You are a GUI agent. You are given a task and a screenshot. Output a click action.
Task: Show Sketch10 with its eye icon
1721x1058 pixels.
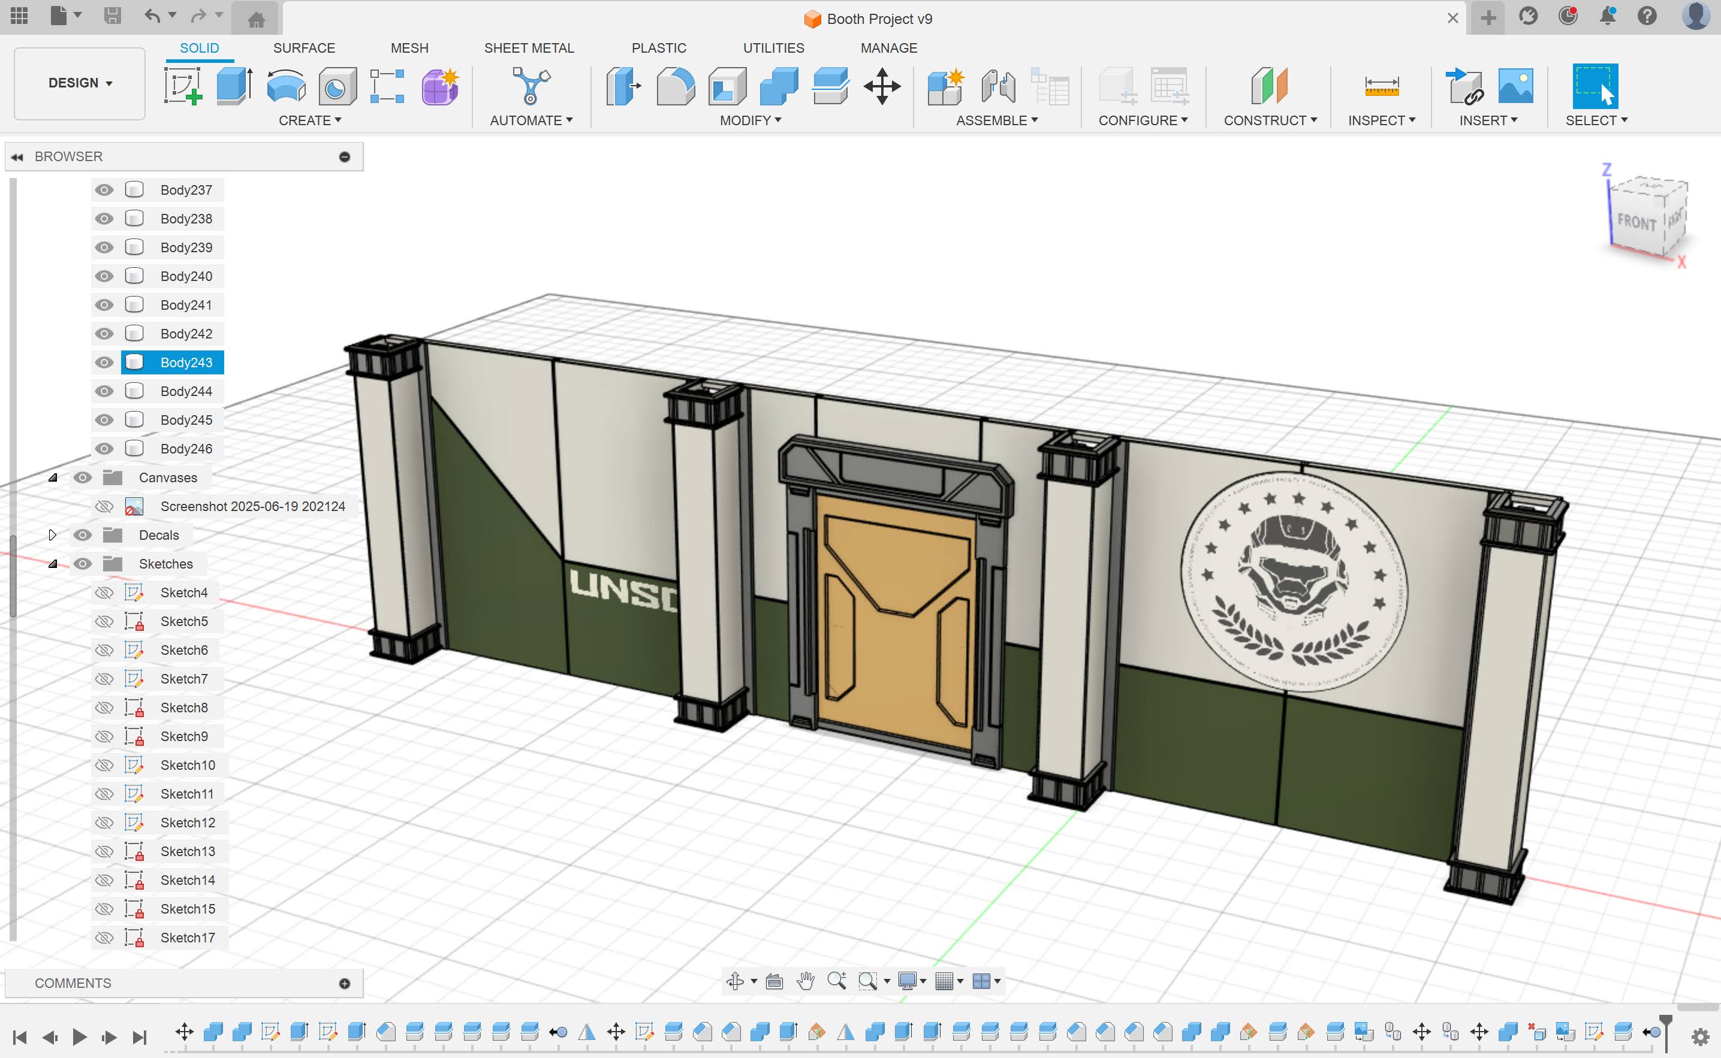pos(104,765)
